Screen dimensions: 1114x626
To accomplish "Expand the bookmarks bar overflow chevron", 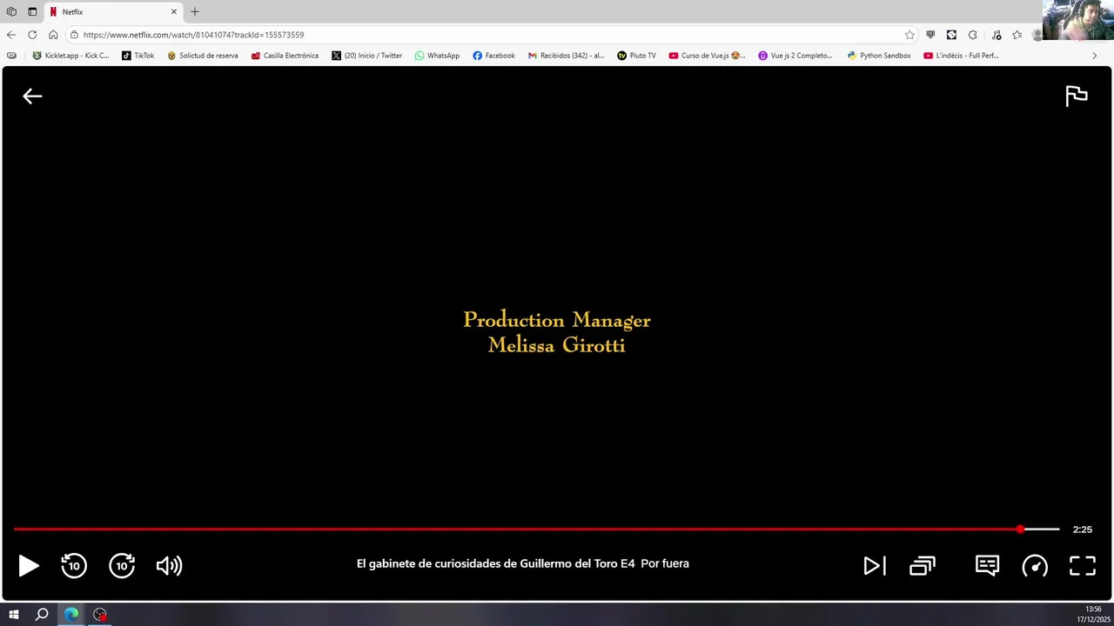I will [x=1094, y=56].
